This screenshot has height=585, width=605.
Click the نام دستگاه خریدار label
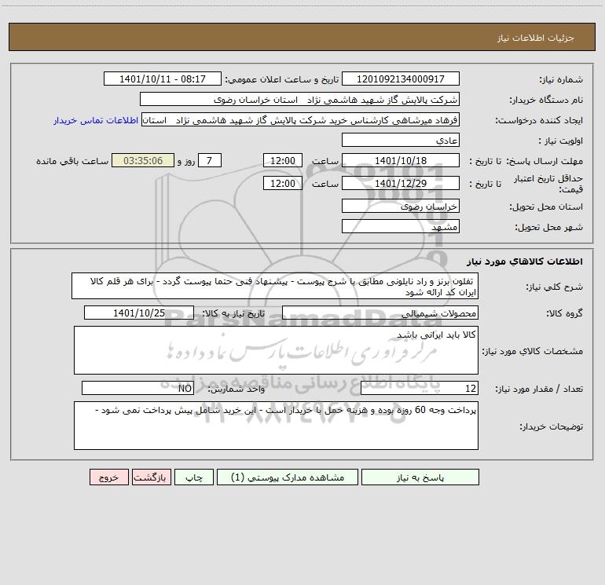(x=546, y=101)
